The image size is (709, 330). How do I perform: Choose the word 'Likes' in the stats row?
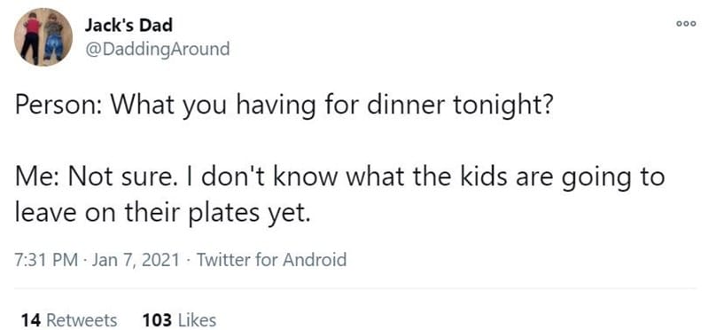pyautogui.click(x=197, y=320)
